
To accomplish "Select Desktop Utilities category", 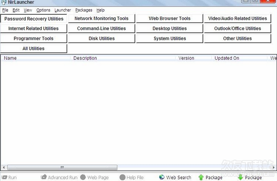I will point(170,29).
